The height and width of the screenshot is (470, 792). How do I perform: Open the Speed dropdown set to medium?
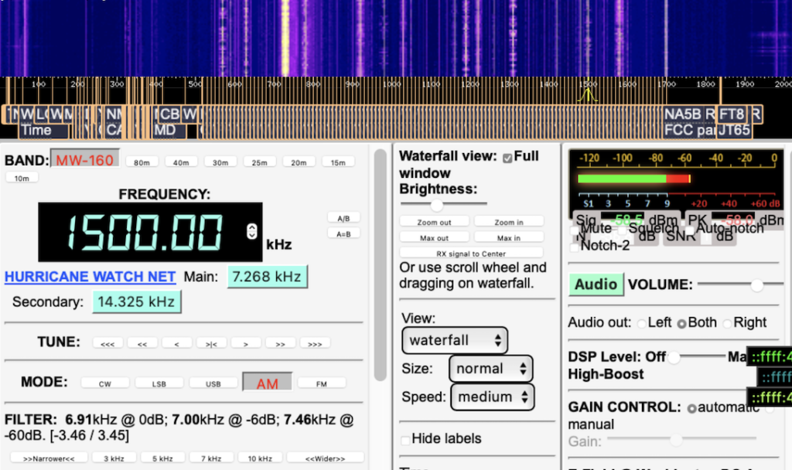(492, 397)
